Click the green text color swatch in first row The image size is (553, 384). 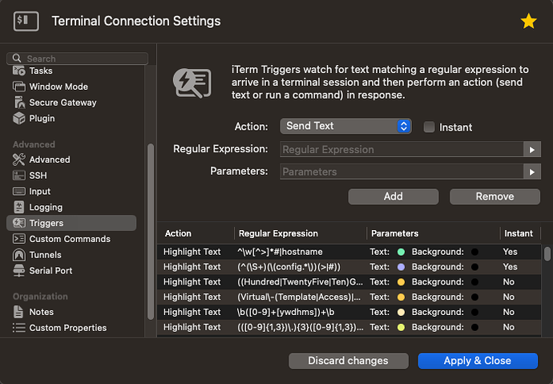point(401,252)
